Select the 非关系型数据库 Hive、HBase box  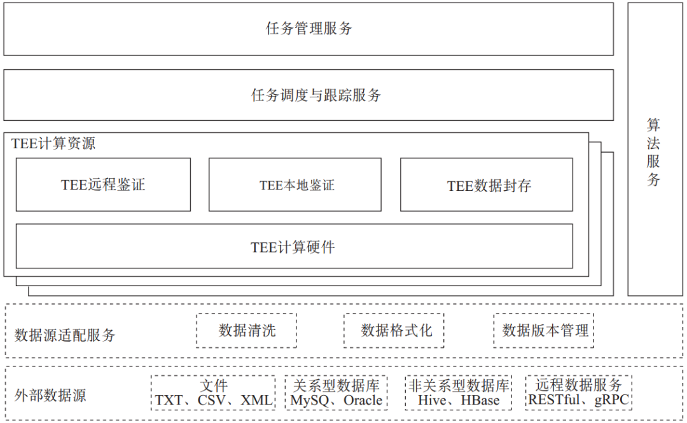click(459, 392)
